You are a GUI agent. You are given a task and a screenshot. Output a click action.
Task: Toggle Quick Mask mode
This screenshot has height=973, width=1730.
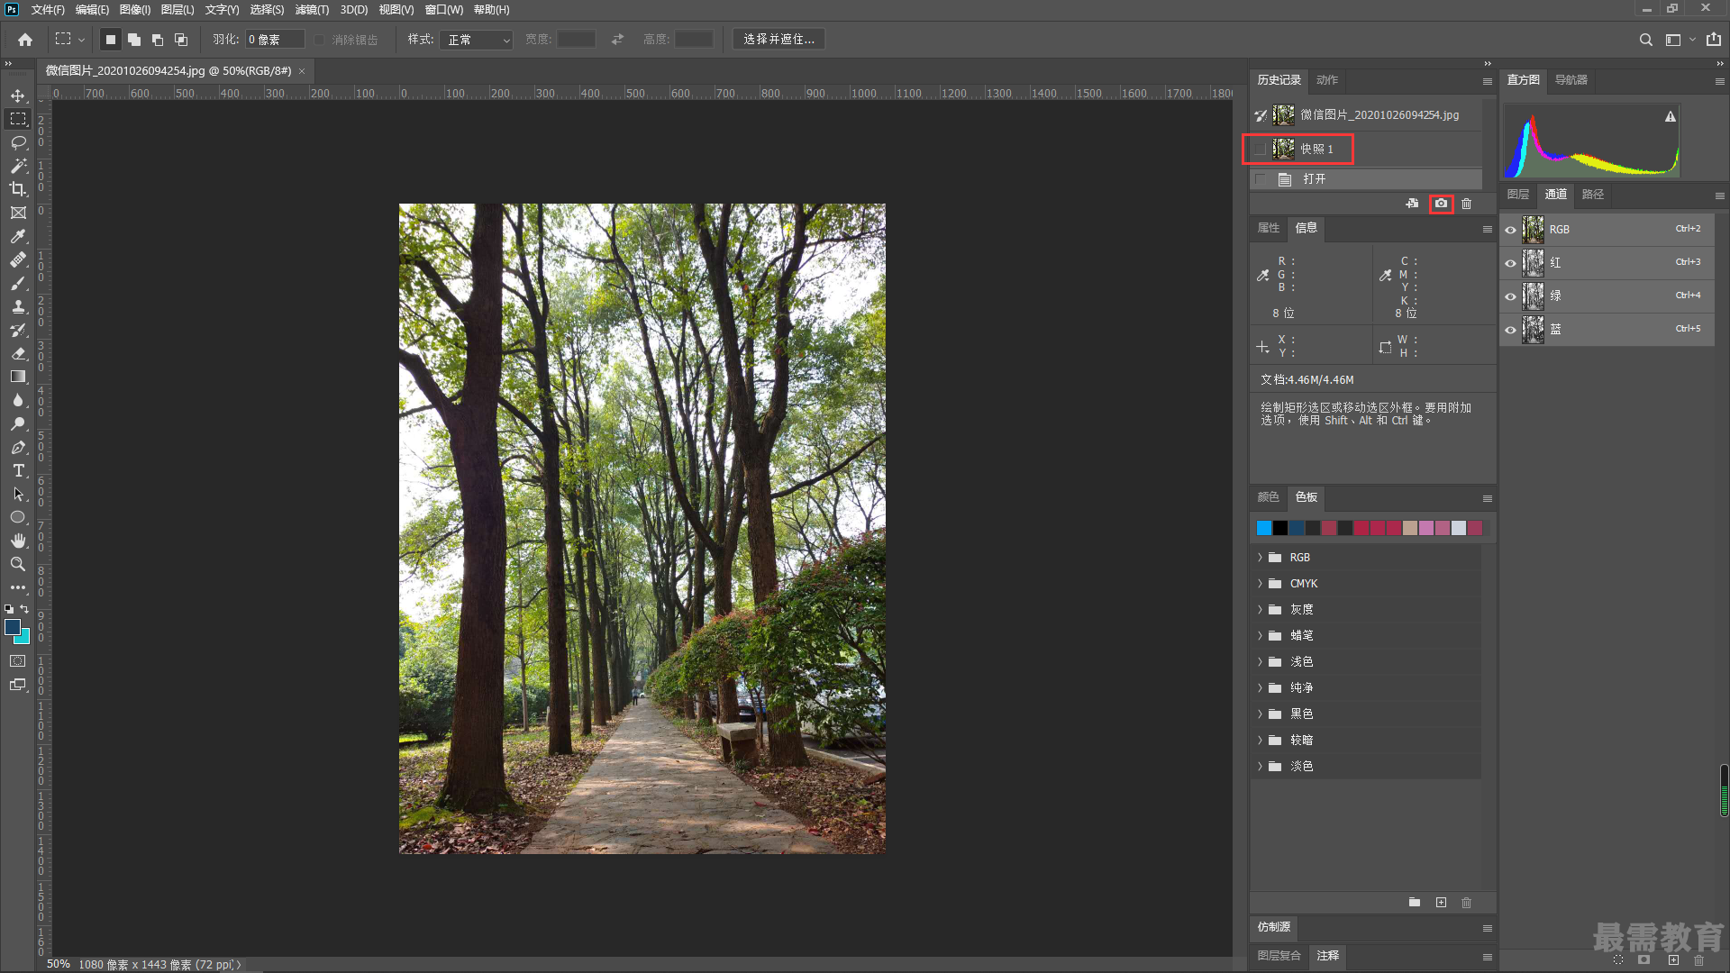tap(18, 661)
